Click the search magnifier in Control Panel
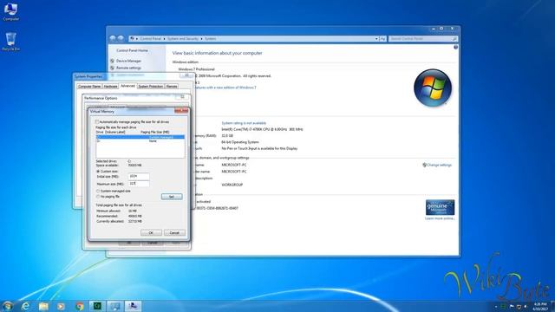 point(454,38)
